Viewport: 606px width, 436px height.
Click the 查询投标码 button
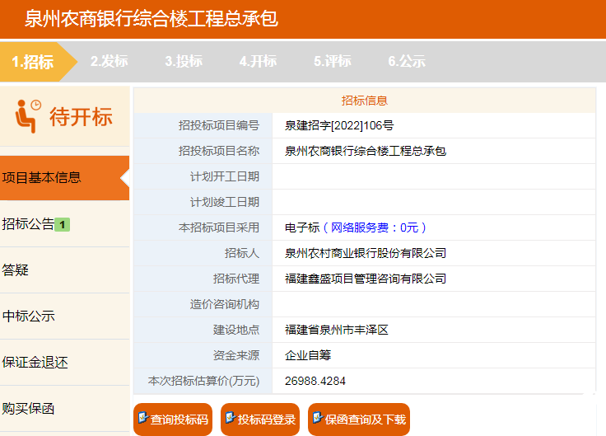pos(173,420)
